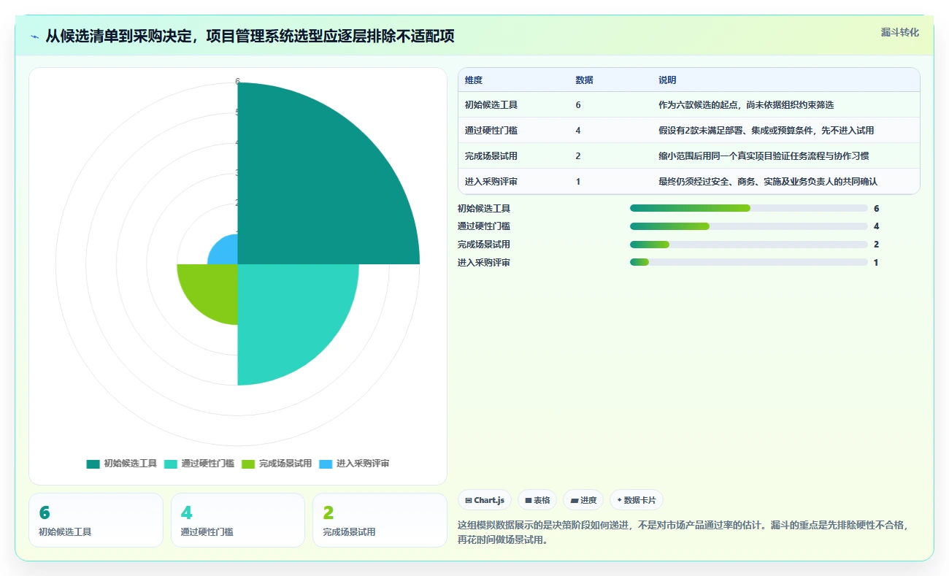Click the 说明 column header
The height and width of the screenshot is (576, 949).
tap(667, 80)
